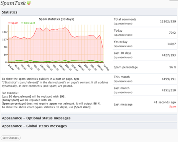Viewport: 178px width, 142px height.
Task: Collapse the Statistics section header
Action: pos(89,12)
